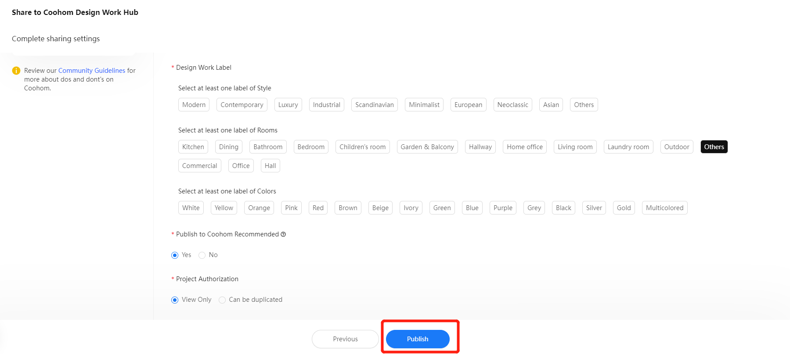The width and height of the screenshot is (790, 354).
Task: Go back with the Previous button
Action: (345, 339)
